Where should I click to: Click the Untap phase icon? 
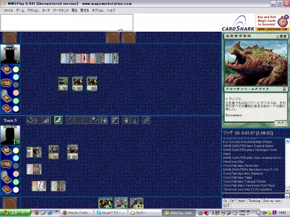30,120
